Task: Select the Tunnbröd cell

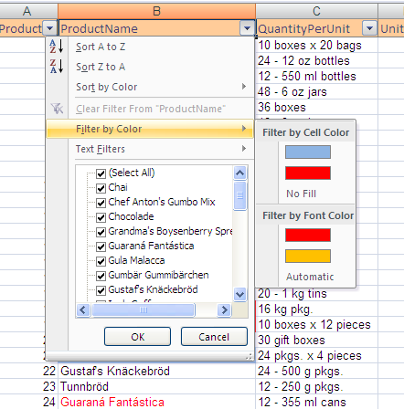Action: tap(156, 386)
